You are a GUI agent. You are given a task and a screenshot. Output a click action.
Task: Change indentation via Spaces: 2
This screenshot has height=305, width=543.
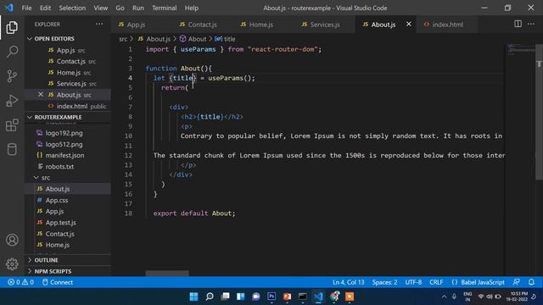pos(384,282)
